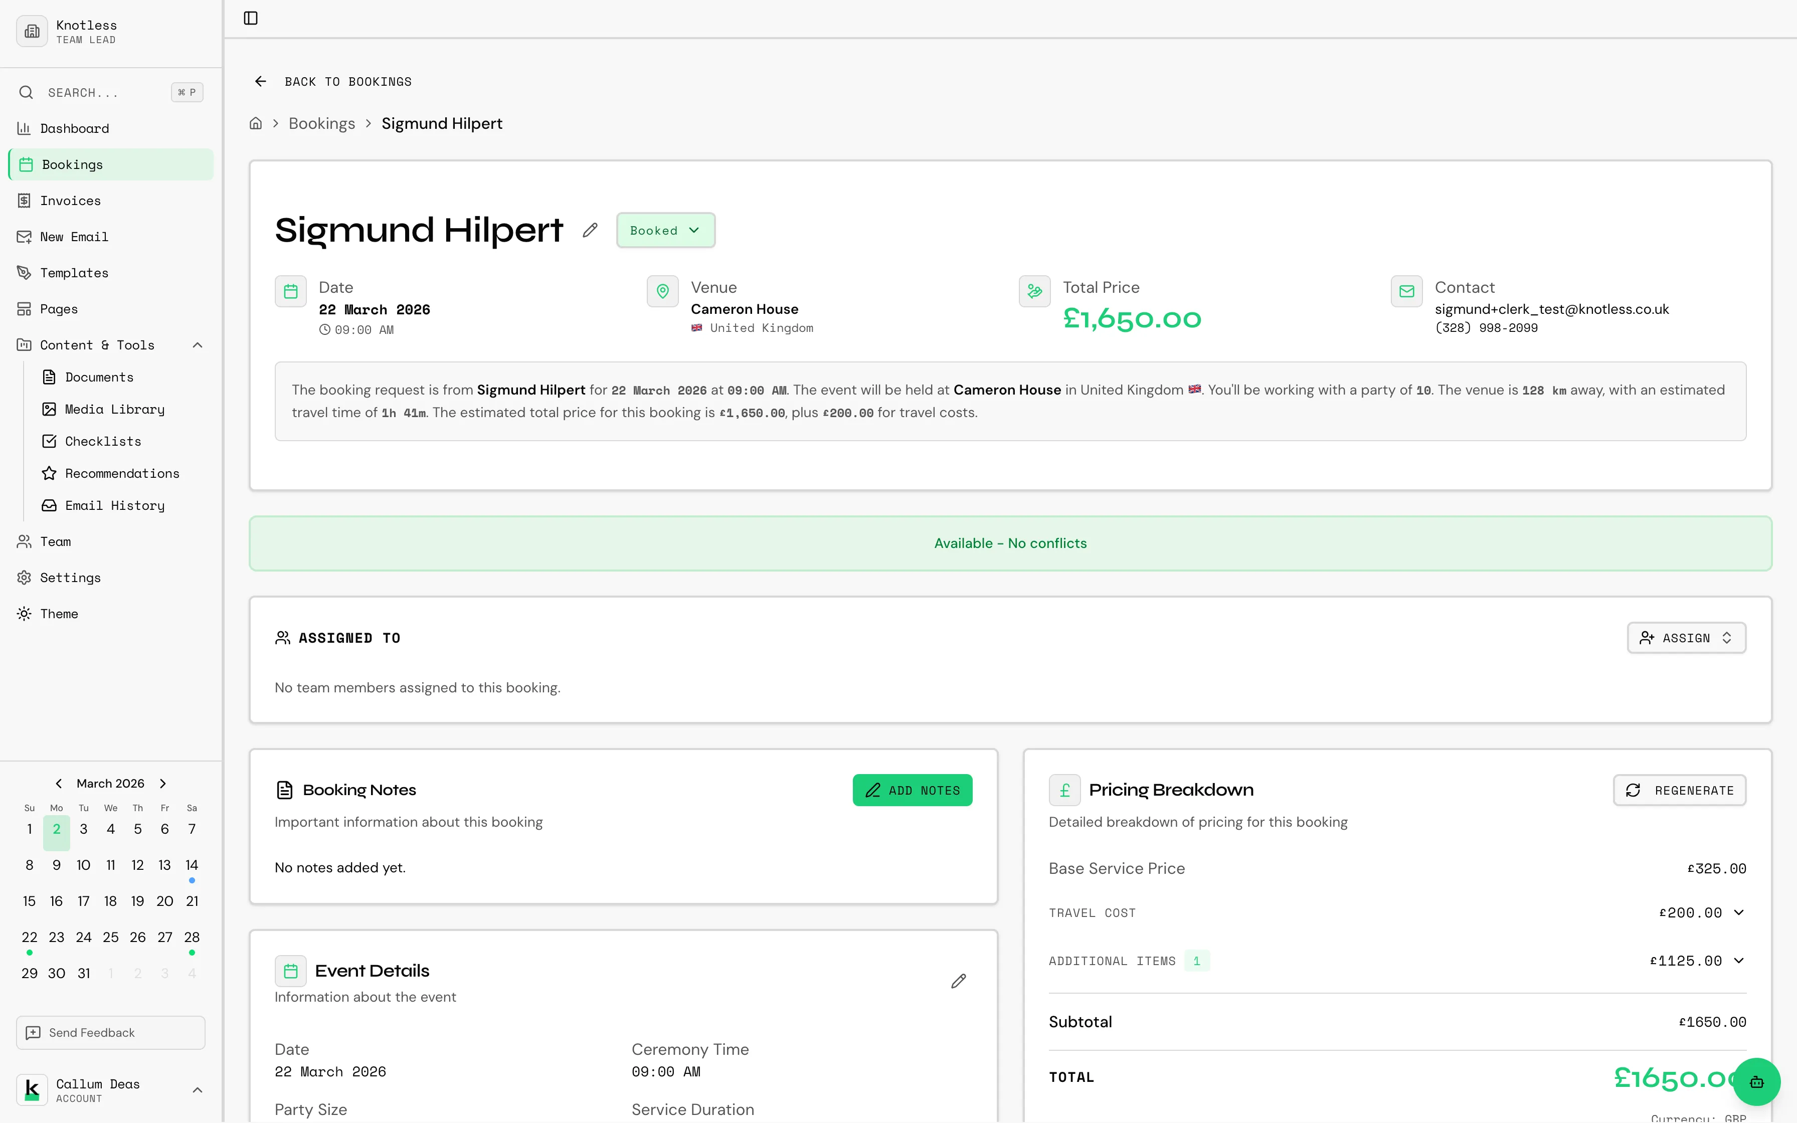The width and height of the screenshot is (1797, 1123).
Task: Edit Event Details using the pencil icon
Action: pos(958,981)
